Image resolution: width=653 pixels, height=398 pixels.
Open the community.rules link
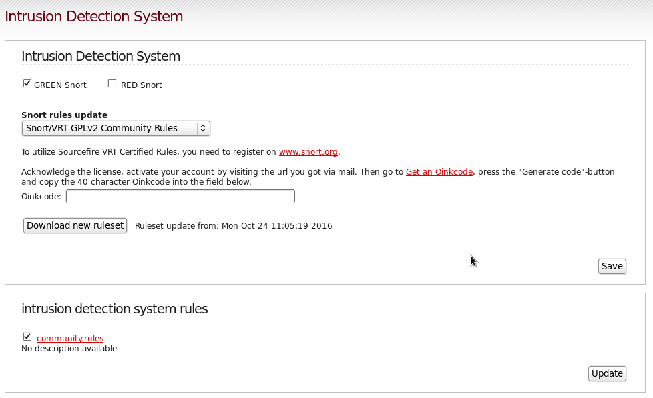pos(70,339)
